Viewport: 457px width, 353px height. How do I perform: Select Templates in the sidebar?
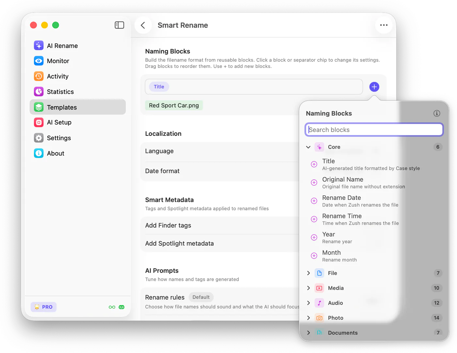coord(77,107)
